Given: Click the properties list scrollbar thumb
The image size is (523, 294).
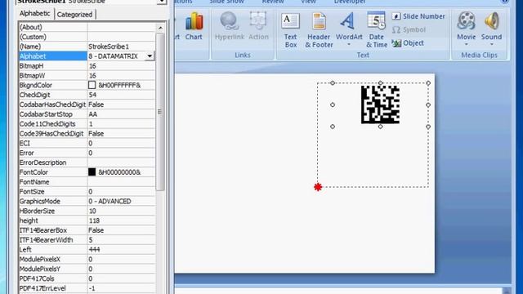Looking at the screenshot, I should (x=160, y=112).
